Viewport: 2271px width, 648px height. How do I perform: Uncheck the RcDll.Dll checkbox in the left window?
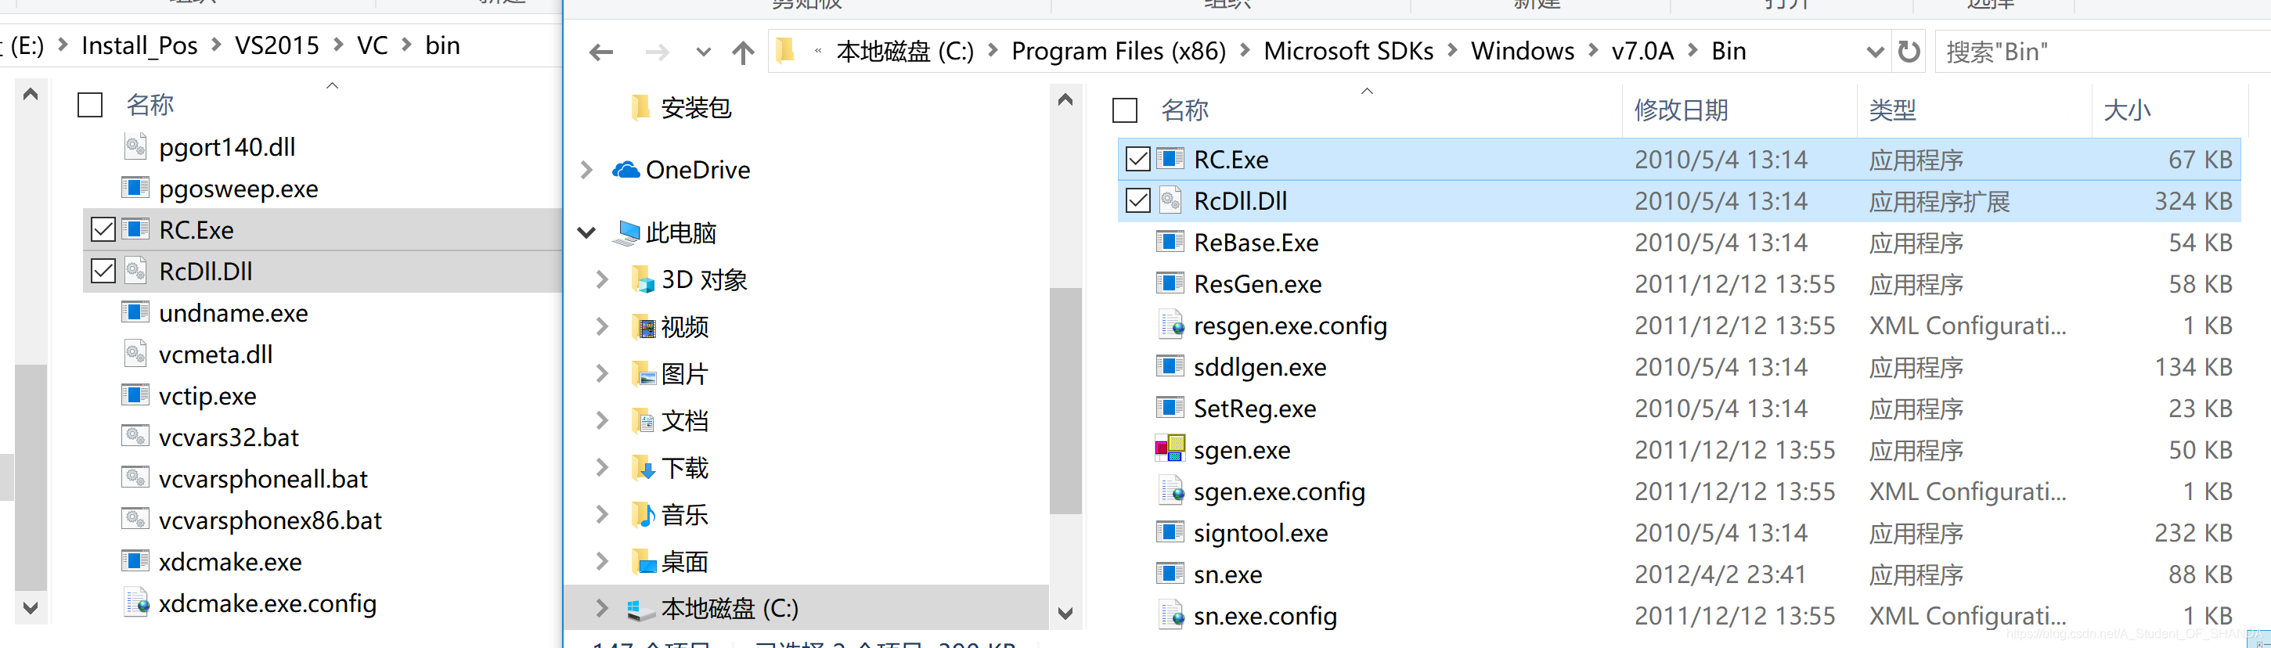coord(103,272)
